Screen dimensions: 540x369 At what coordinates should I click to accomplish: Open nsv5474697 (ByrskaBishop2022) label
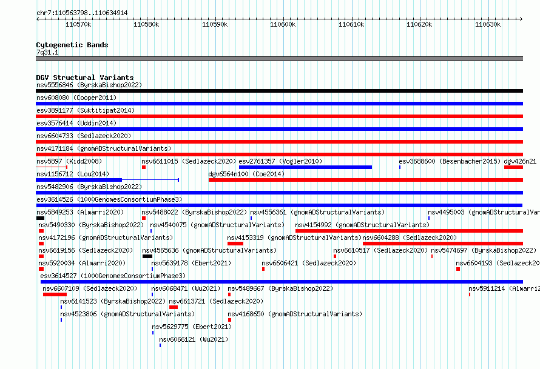(484, 250)
